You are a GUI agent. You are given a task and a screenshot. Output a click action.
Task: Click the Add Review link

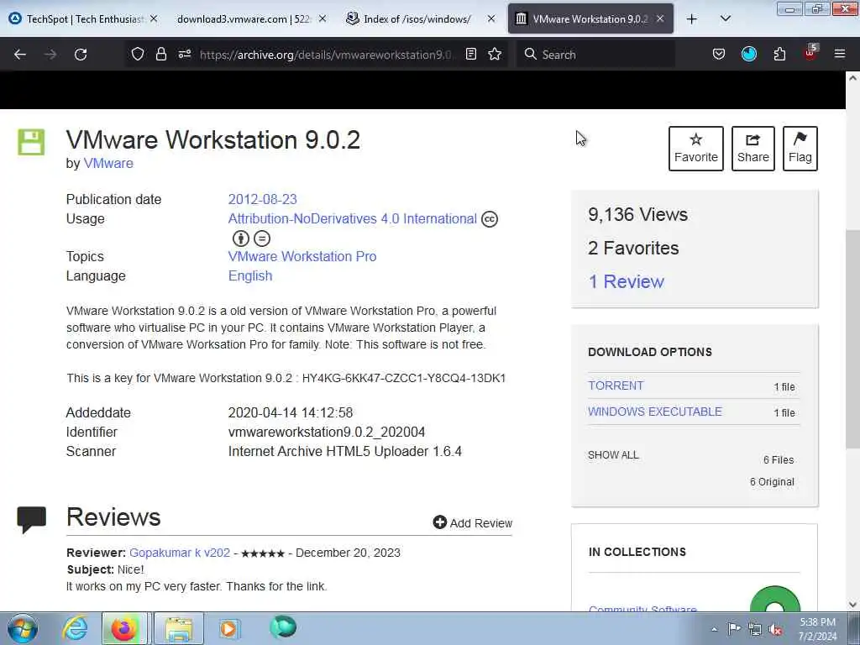tap(472, 522)
